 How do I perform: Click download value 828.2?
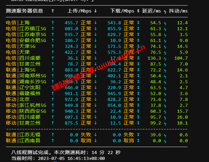click(x=114, y=100)
